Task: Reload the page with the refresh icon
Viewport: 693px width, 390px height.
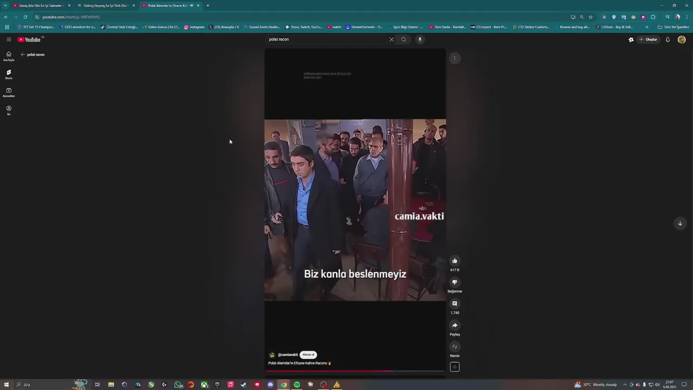Action: [x=25, y=17]
